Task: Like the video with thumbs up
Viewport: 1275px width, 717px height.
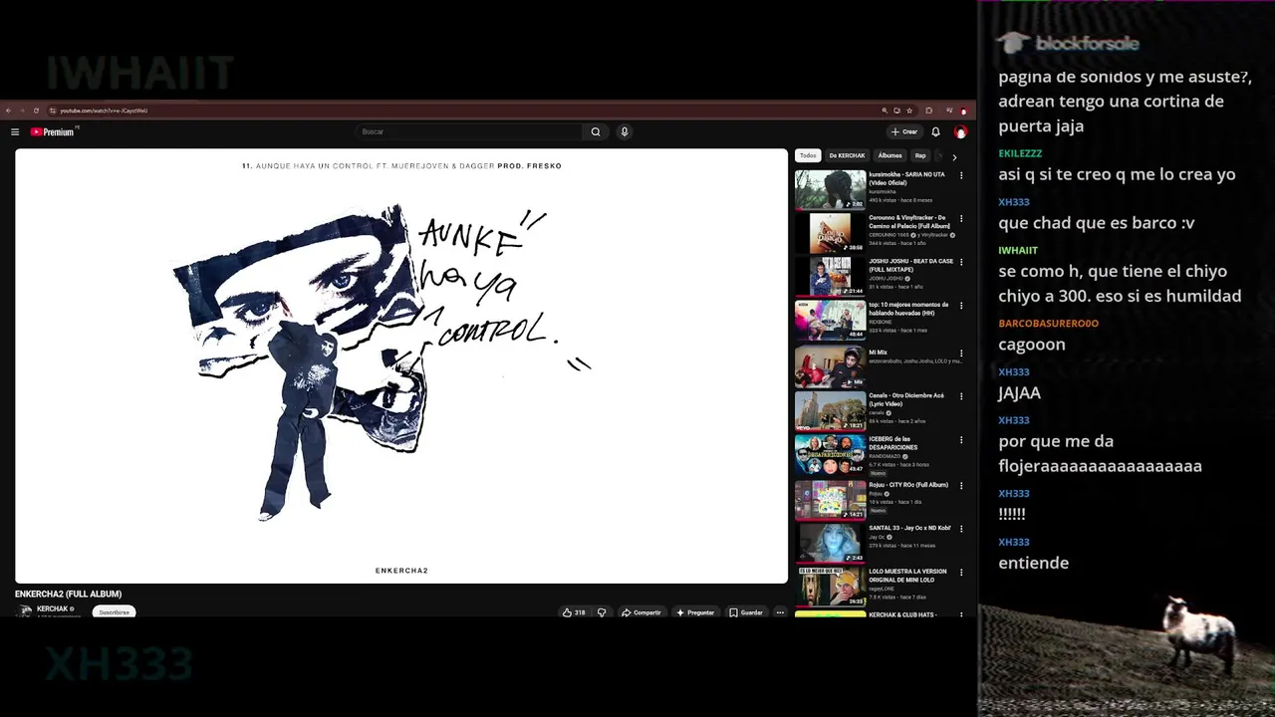Action: click(574, 612)
